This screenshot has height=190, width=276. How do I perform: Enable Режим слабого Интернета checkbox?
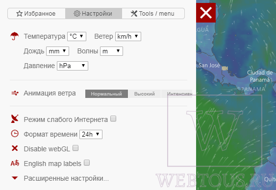(113, 119)
